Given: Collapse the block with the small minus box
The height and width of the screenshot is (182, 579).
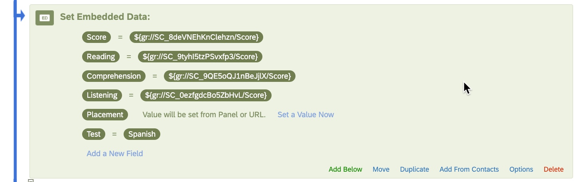Looking at the screenshot, I should (31, 180).
